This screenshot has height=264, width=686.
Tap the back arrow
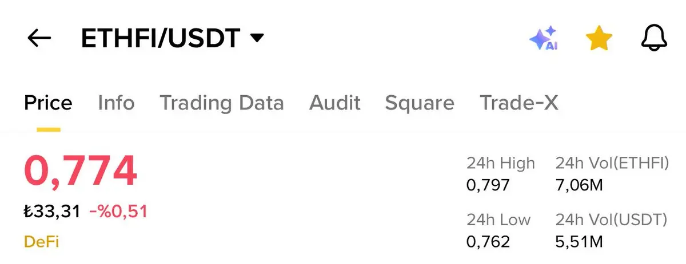click(x=39, y=39)
